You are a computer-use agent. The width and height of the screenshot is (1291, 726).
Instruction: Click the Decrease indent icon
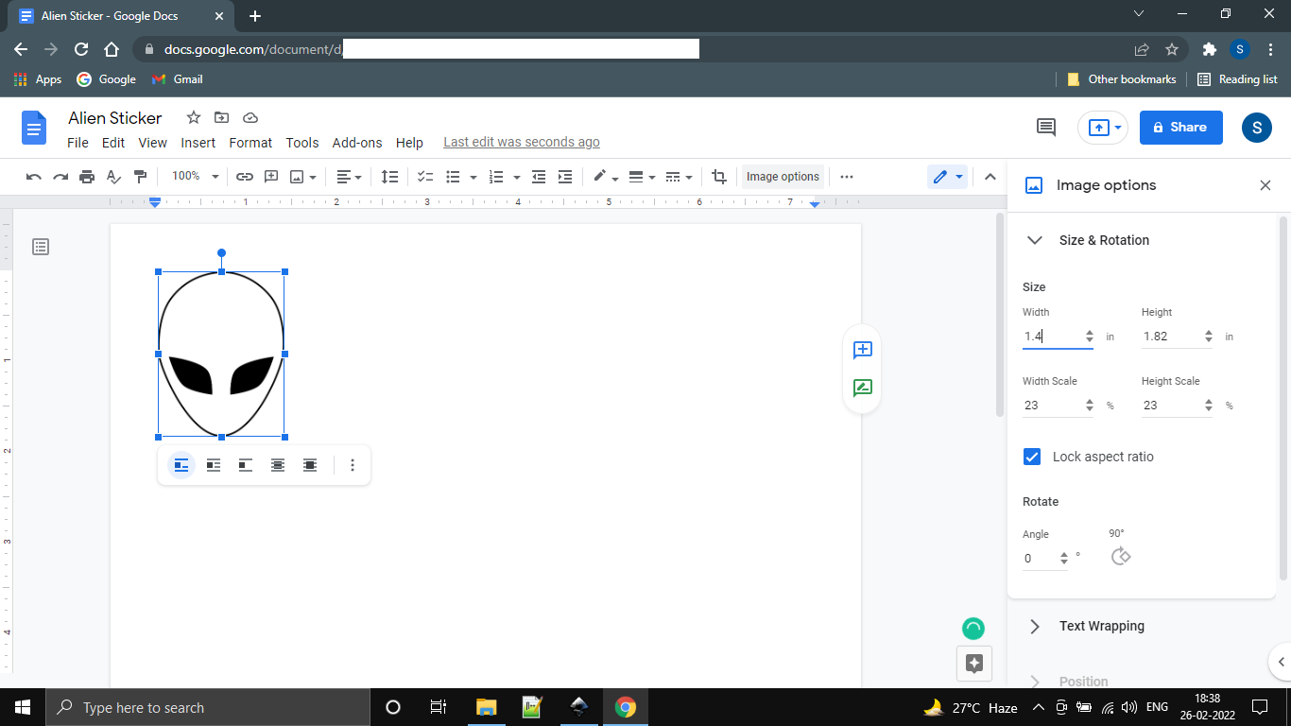coord(537,176)
